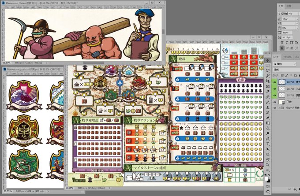
Task: Toggle Small Caps in Character panel
Action: pyautogui.click(x=296, y=42)
